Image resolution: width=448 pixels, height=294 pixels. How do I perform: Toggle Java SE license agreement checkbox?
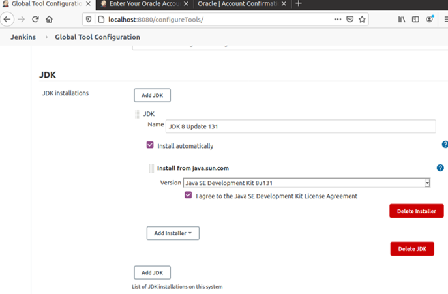pos(188,195)
